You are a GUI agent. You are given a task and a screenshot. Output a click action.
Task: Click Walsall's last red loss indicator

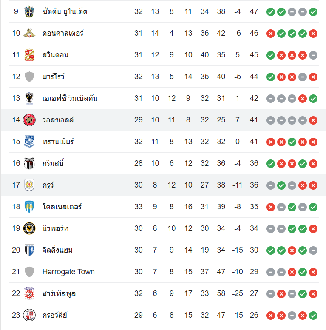[313, 120]
